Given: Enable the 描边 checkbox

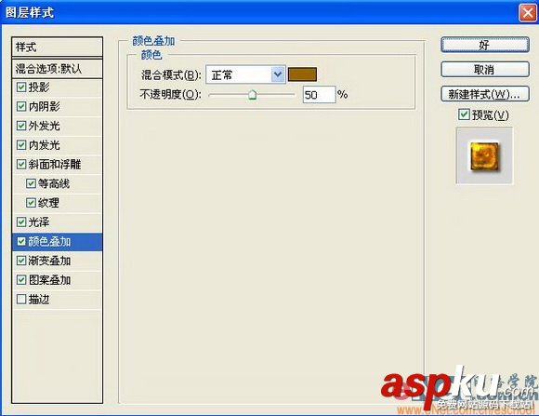Looking at the screenshot, I should pyautogui.click(x=21, y=300).
